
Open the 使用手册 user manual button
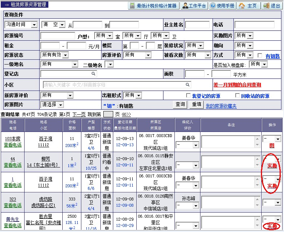[222, 5]
